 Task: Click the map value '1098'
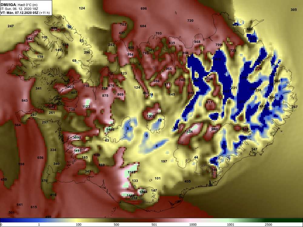(77, 137)
